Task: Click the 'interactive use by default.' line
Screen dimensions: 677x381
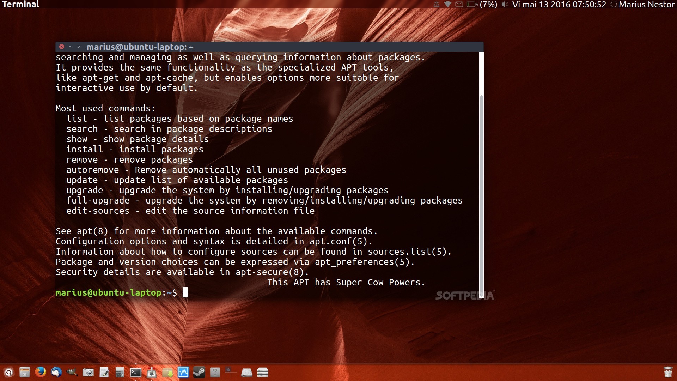Action: [x=127, y=88]
